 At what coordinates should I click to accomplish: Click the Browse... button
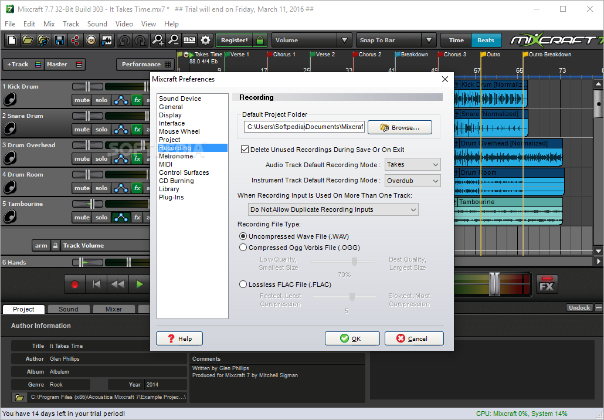tap(400, 127)
